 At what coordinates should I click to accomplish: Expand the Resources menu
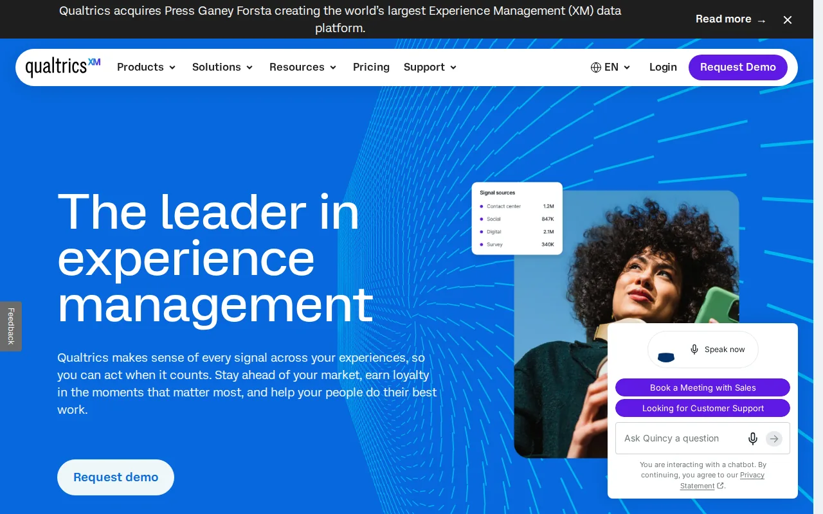pos(303,67)
